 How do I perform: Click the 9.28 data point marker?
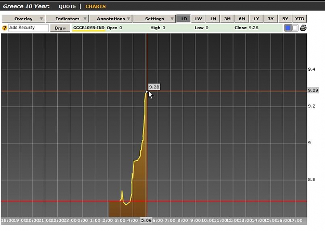pos(147,92)
